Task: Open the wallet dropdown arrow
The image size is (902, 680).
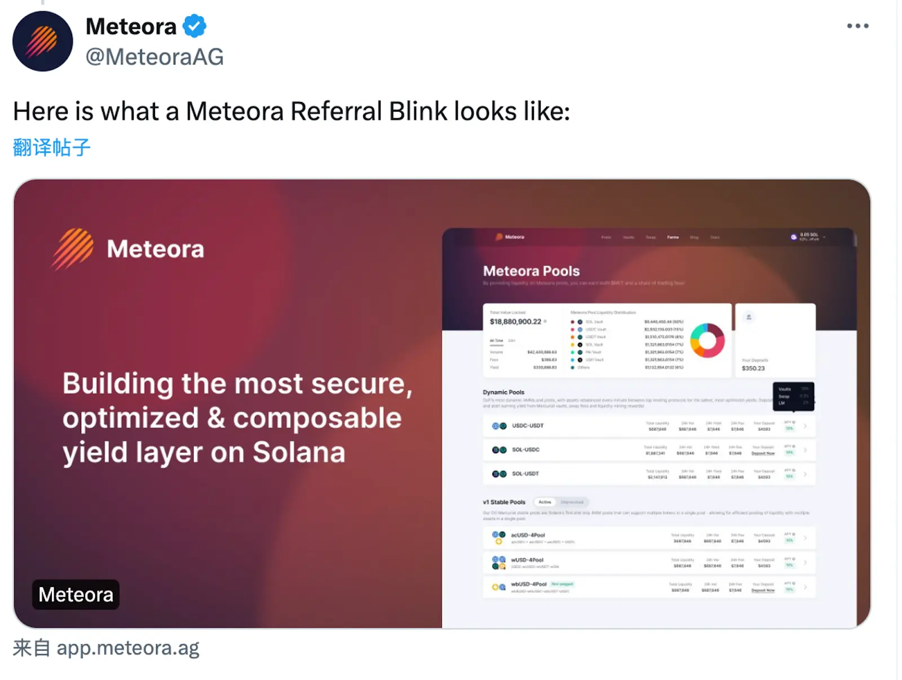Action: (x=824, y=237)
